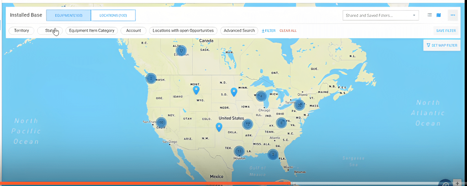Switch to list view icon
Screen dimensions: 467x186
(x=430, y=15)
